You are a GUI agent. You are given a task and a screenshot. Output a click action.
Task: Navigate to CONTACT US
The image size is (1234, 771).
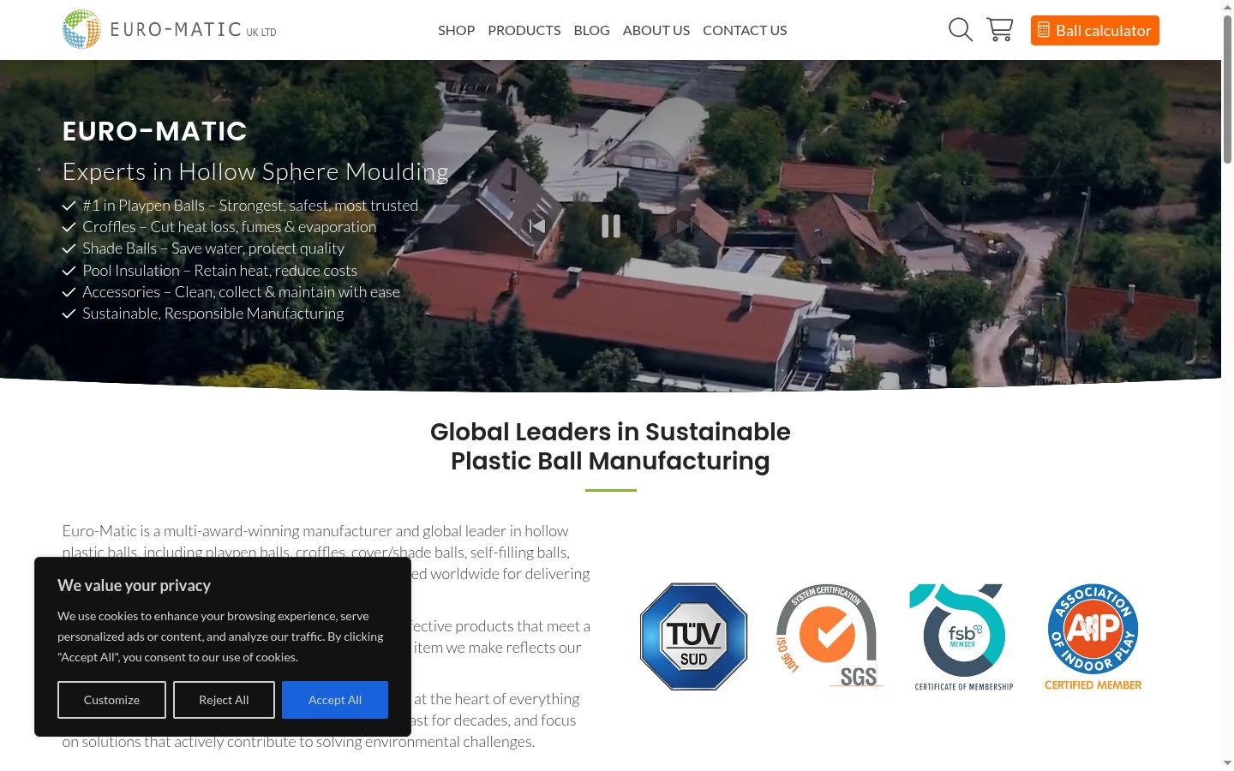[745, 30]
